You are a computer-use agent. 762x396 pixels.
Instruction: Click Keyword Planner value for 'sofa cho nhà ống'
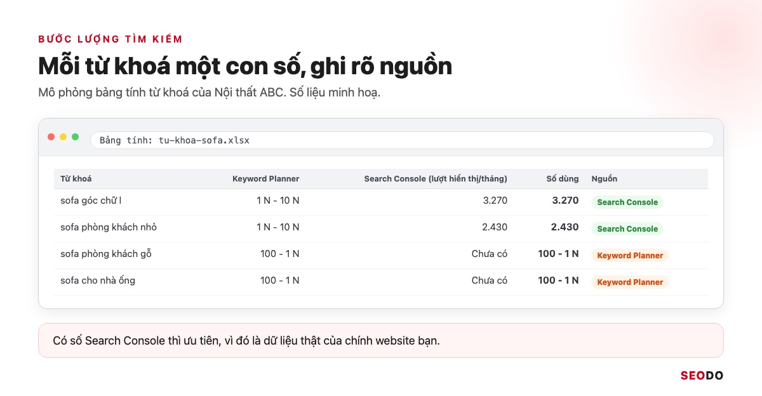(x=280, y=280)
